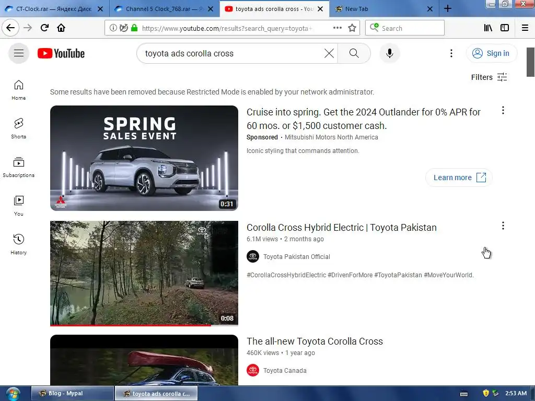Focus the YouTube search input field

tap(232, 53)
